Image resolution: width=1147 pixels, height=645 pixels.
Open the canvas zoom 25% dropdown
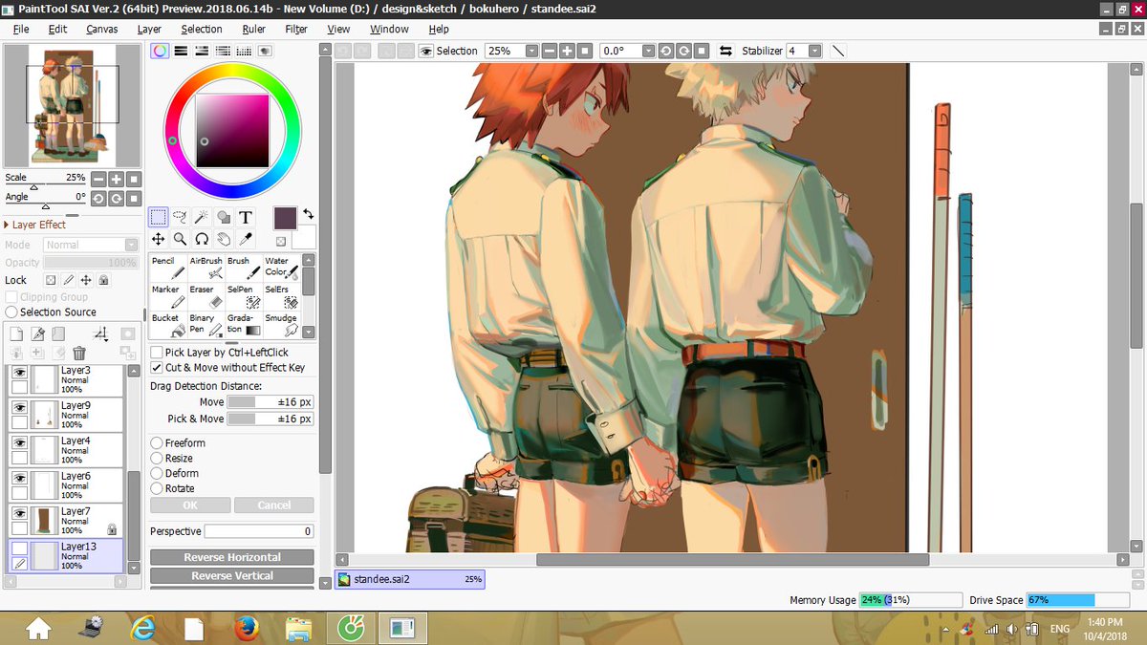coord(530,51)
